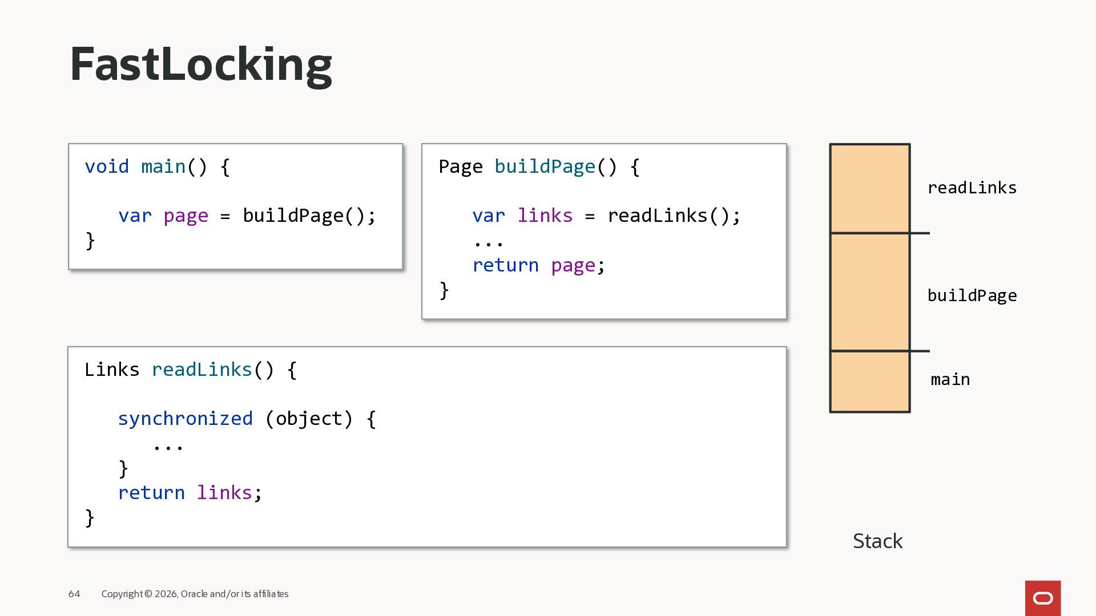Click the buildPage stack frame segment
The height and width of the screenshot is (616, 1096).
click(869, 292)
